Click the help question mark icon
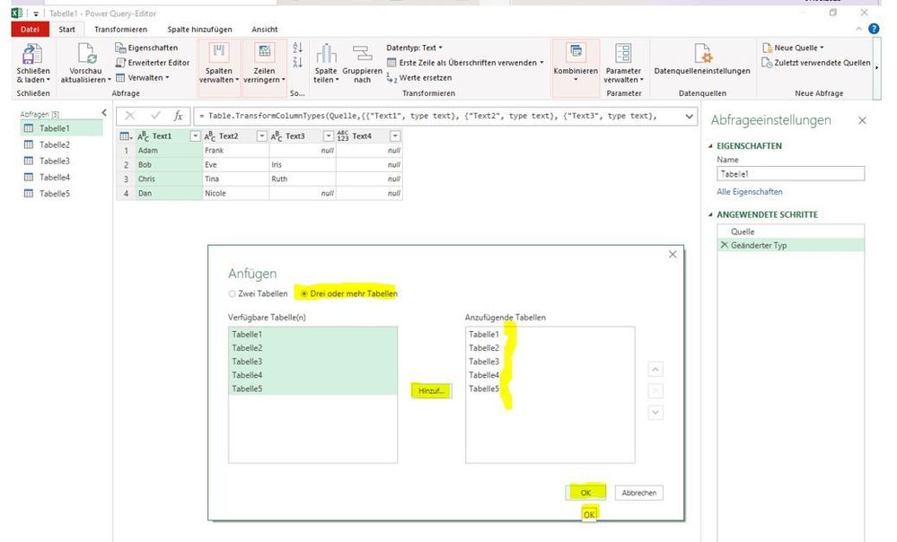Screen dimensions: 897x542 [874, 29]
